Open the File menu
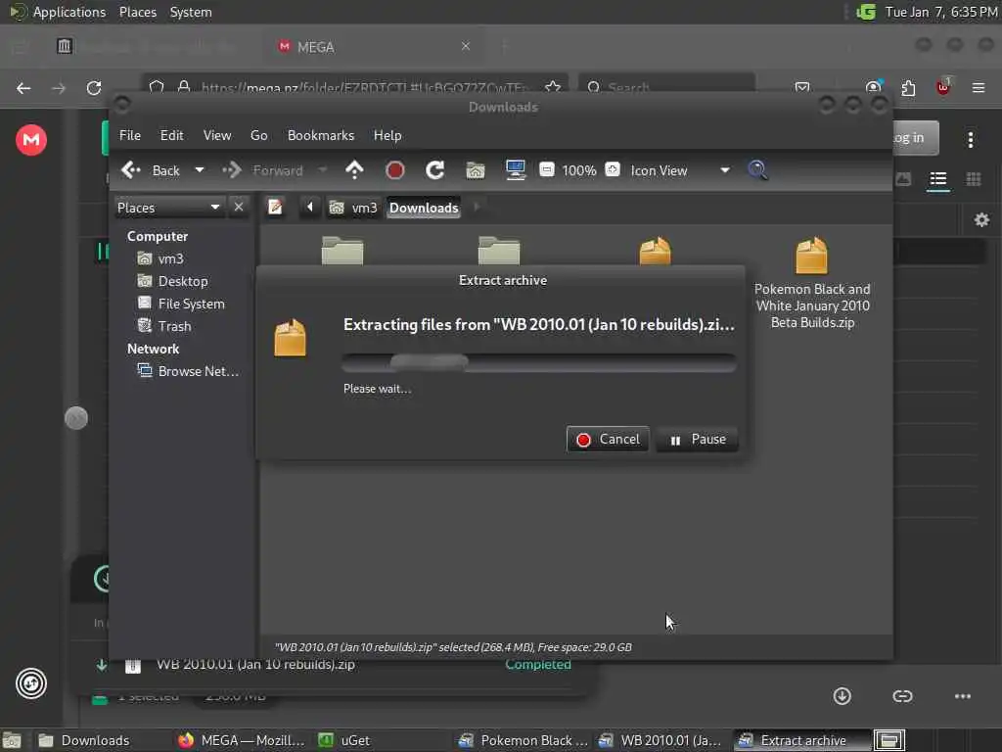This screenshot has height=752, width=1002. tap(130, 135)
